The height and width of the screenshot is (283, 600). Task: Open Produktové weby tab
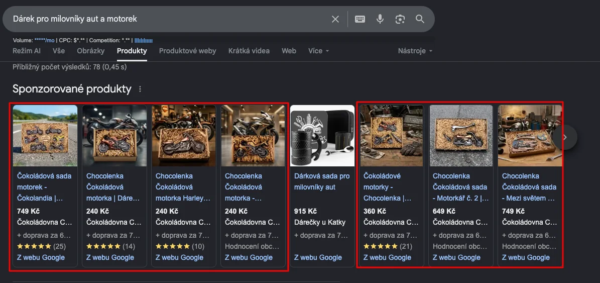(187, 51)
